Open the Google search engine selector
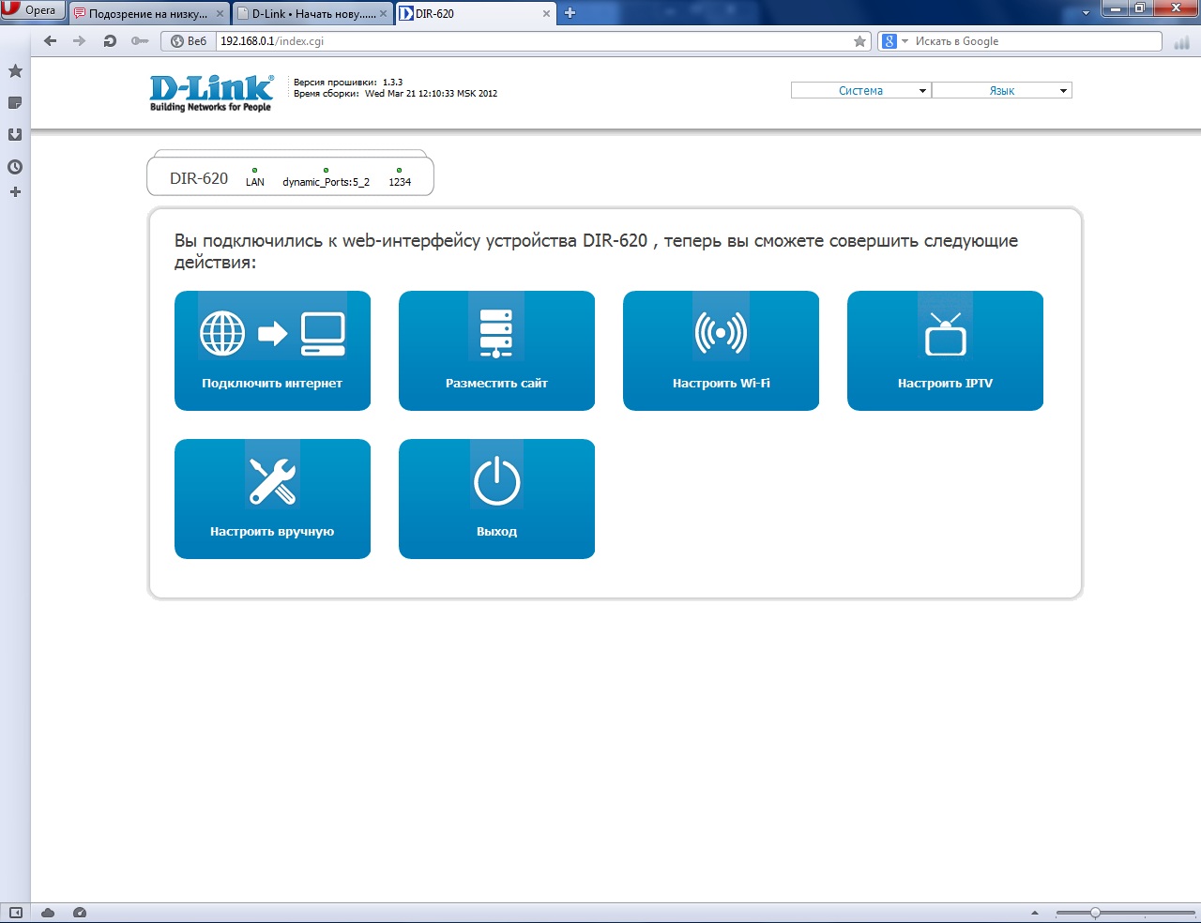The image size is (1201, 923). tap(895, 41)
